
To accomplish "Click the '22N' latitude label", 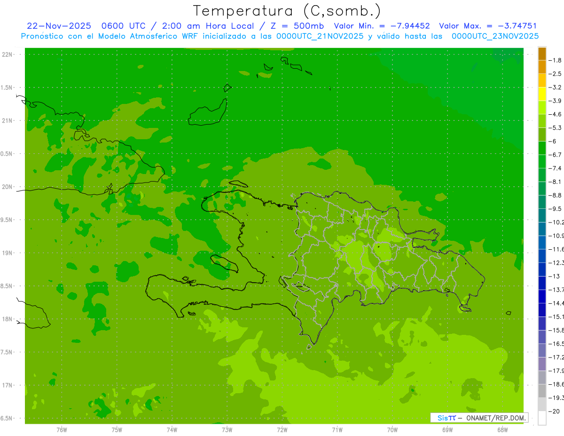I will (x=7, y=55).
